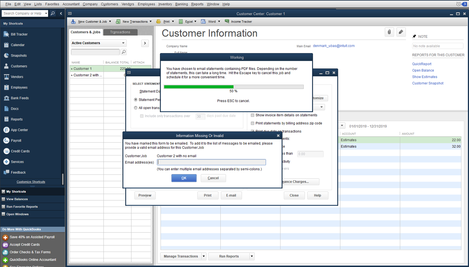
Task: Open the File menu
Action: (x=8, y=4)
